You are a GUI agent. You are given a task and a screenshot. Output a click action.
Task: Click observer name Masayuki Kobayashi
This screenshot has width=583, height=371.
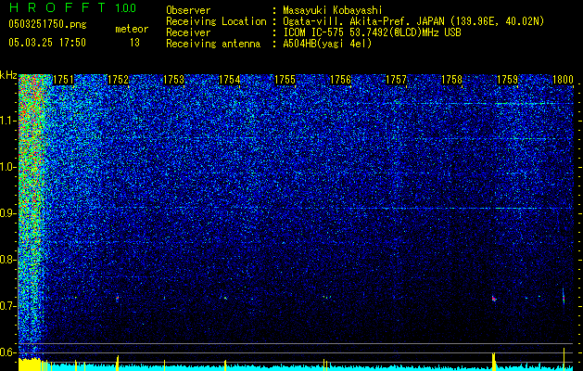point(333,10)
